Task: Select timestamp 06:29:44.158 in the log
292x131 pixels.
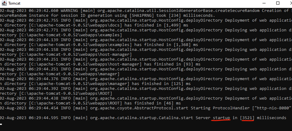Action: point(44,50)
